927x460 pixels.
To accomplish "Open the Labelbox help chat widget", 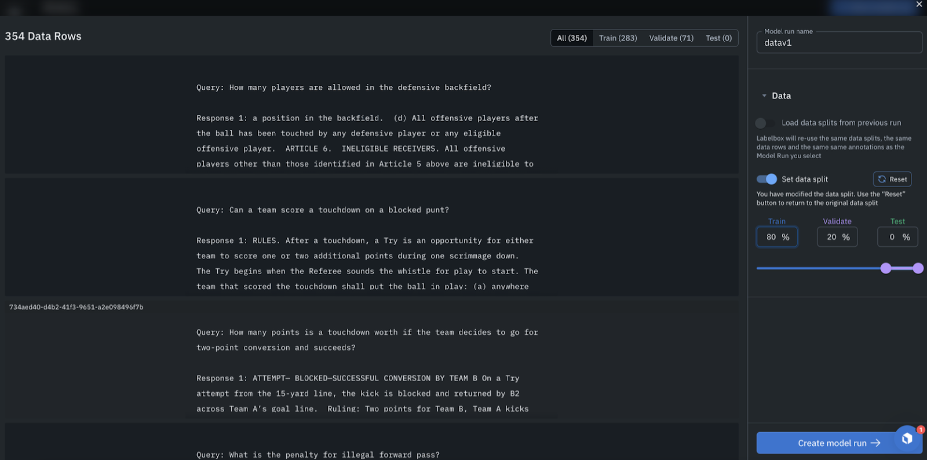I will pos(907,439).
